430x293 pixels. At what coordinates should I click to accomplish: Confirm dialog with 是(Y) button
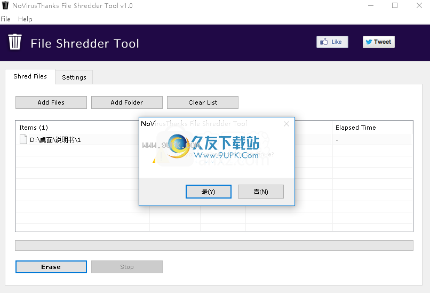point(209,192)
